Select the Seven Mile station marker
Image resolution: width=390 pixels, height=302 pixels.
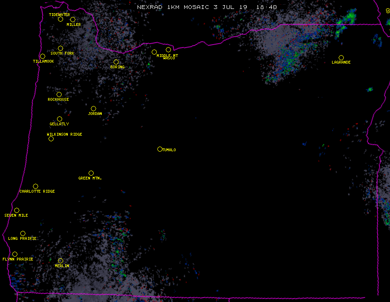(x=16, y=210)
